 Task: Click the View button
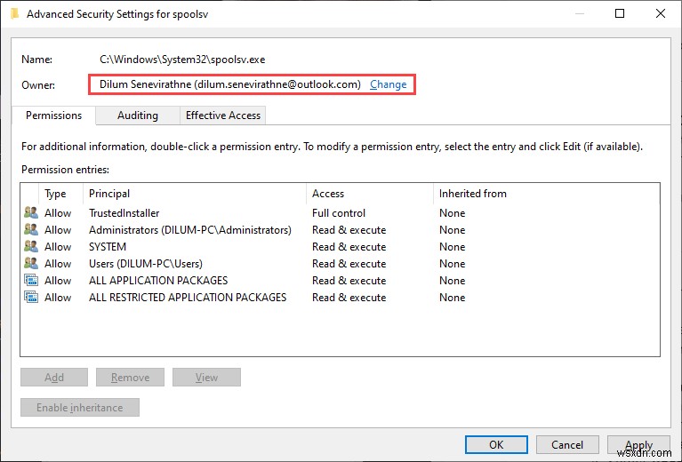206,378
